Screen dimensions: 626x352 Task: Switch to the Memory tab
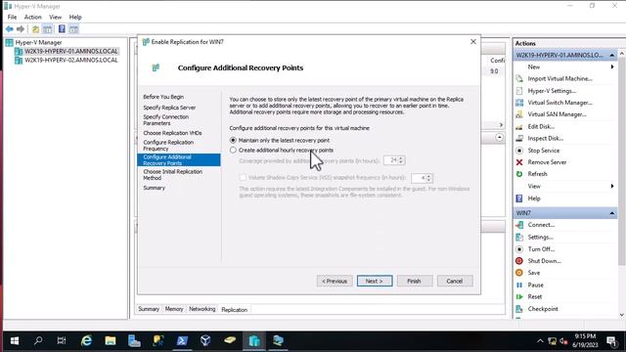[x=174, y=309]
